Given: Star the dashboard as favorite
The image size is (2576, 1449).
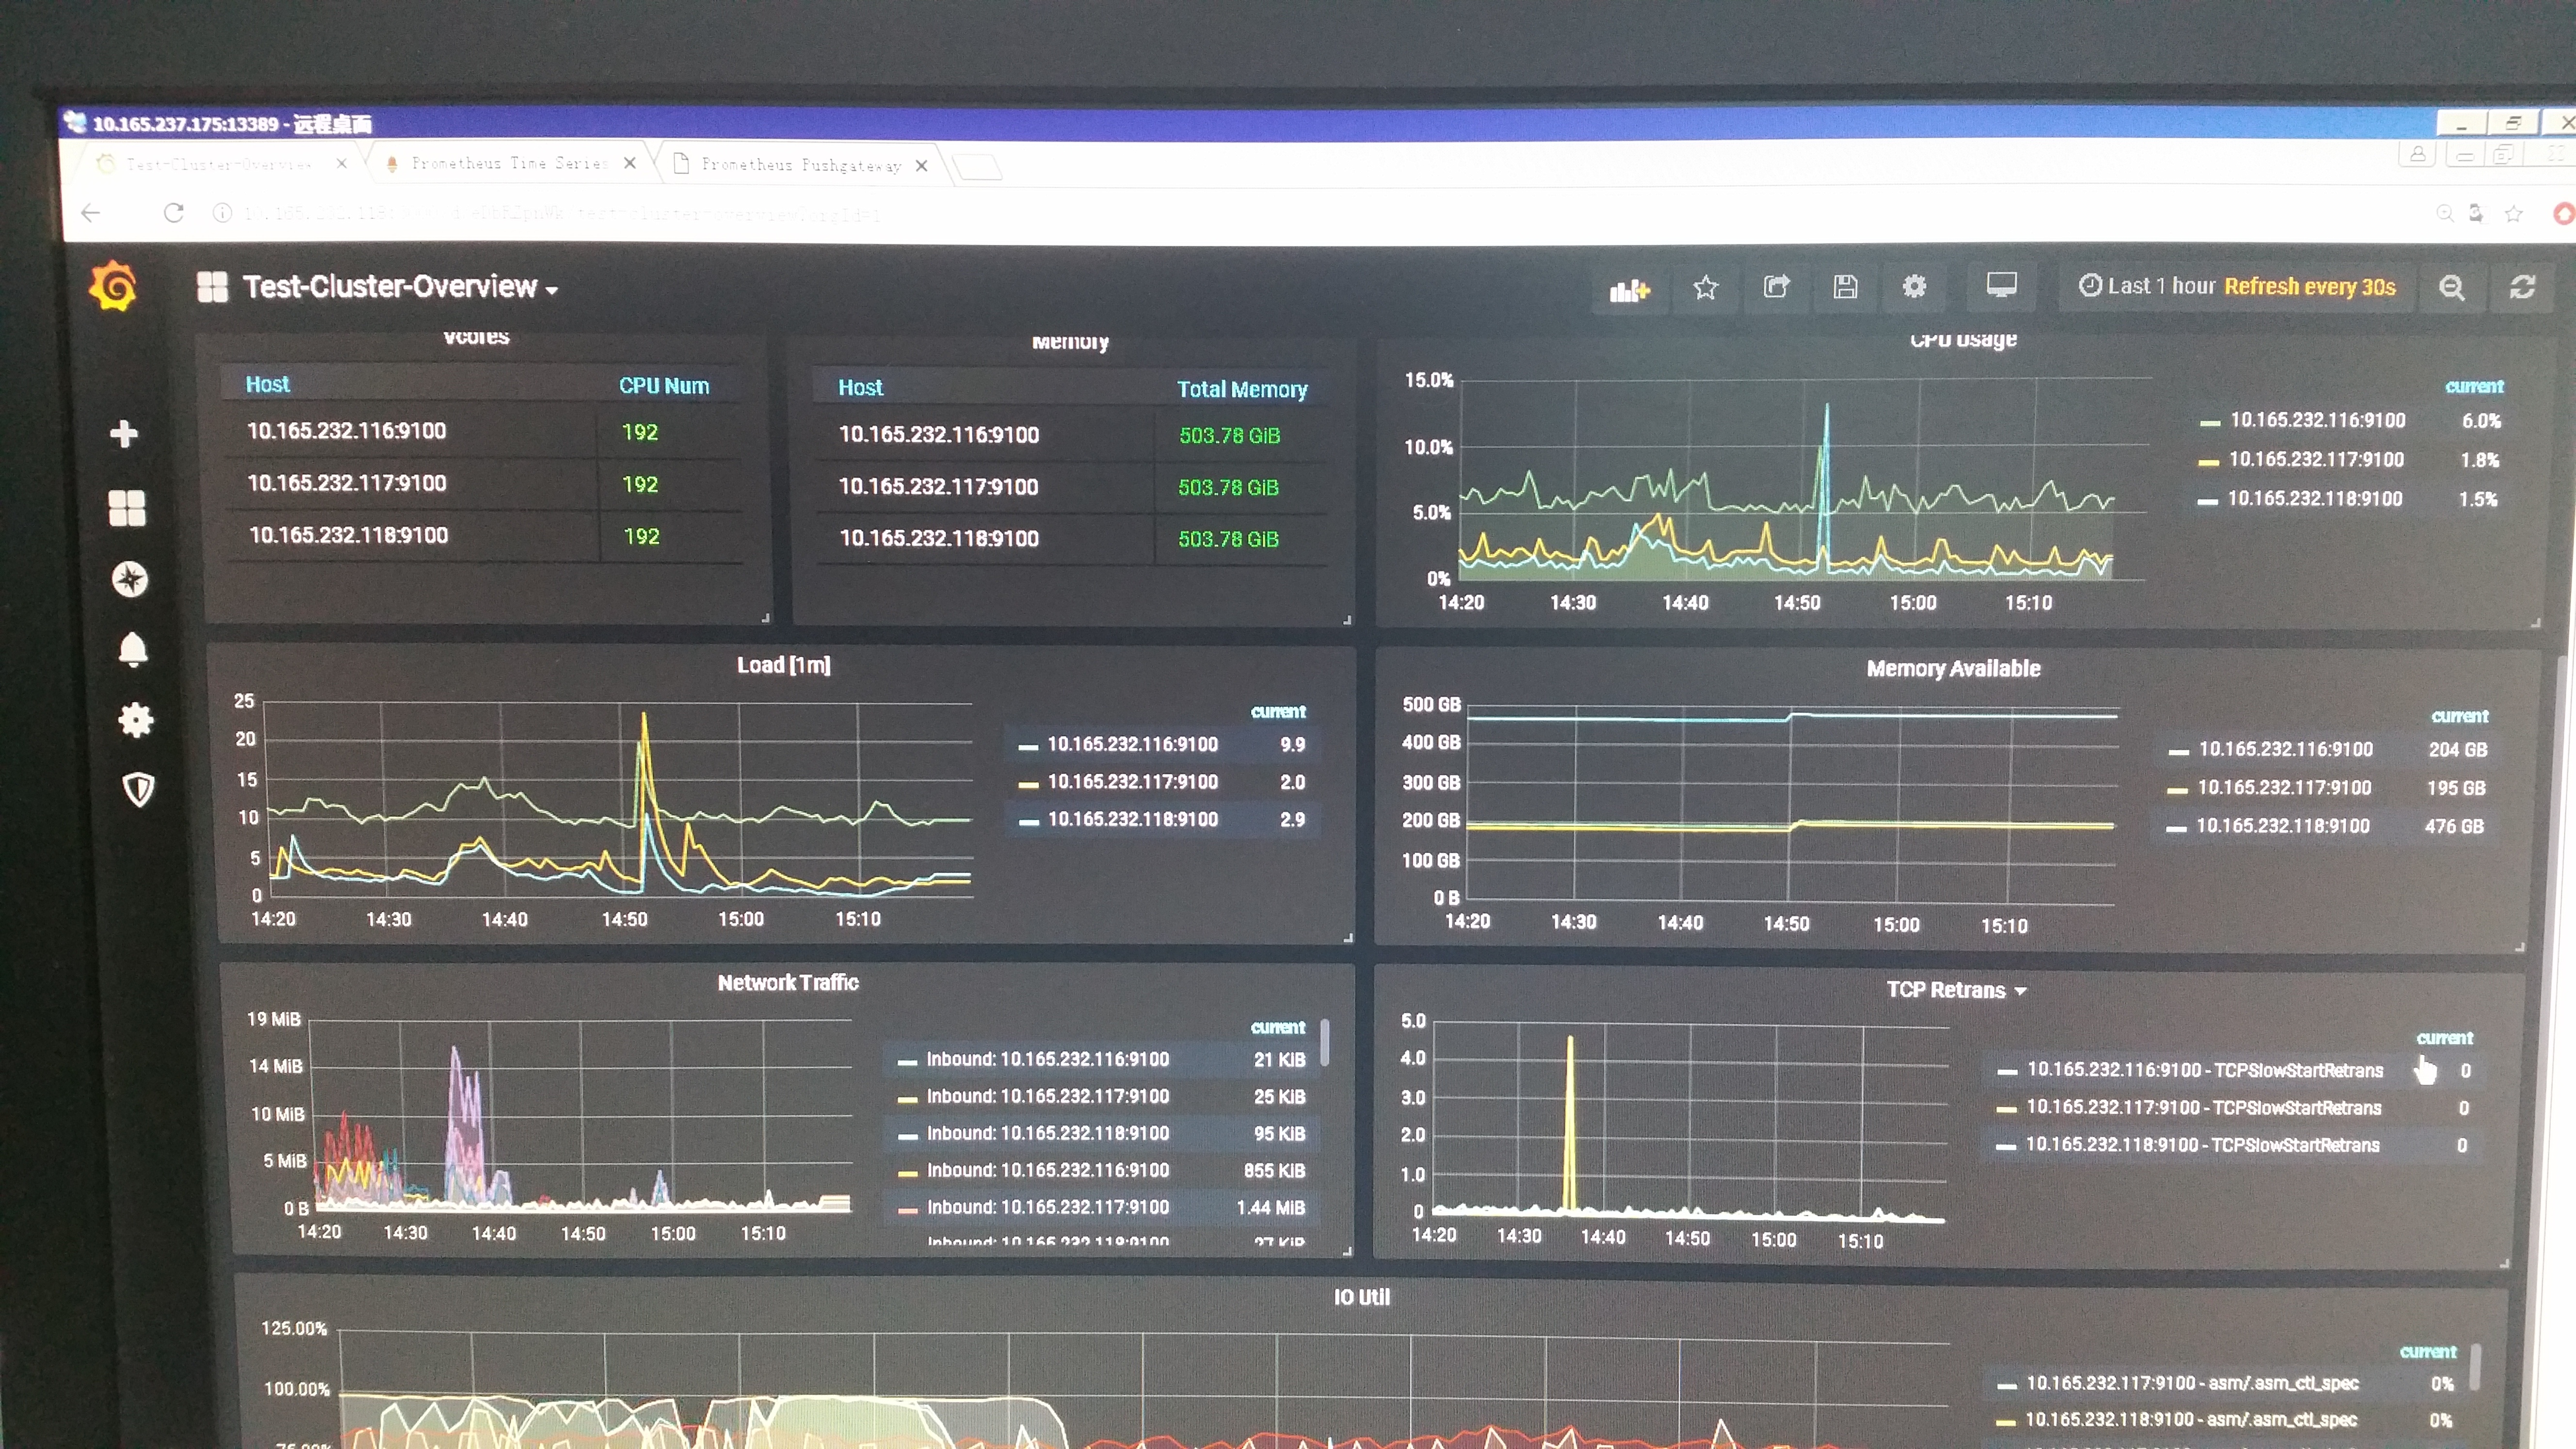Looking at the screenshot, I should pos(1705,288).
